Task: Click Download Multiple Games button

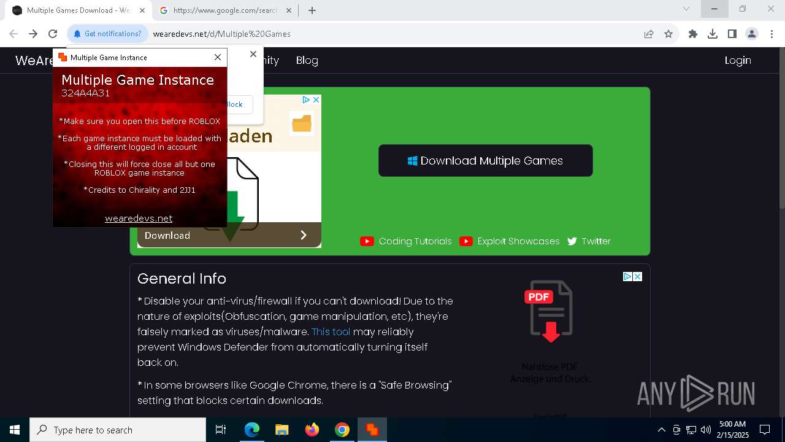Action: pos(486,161)
